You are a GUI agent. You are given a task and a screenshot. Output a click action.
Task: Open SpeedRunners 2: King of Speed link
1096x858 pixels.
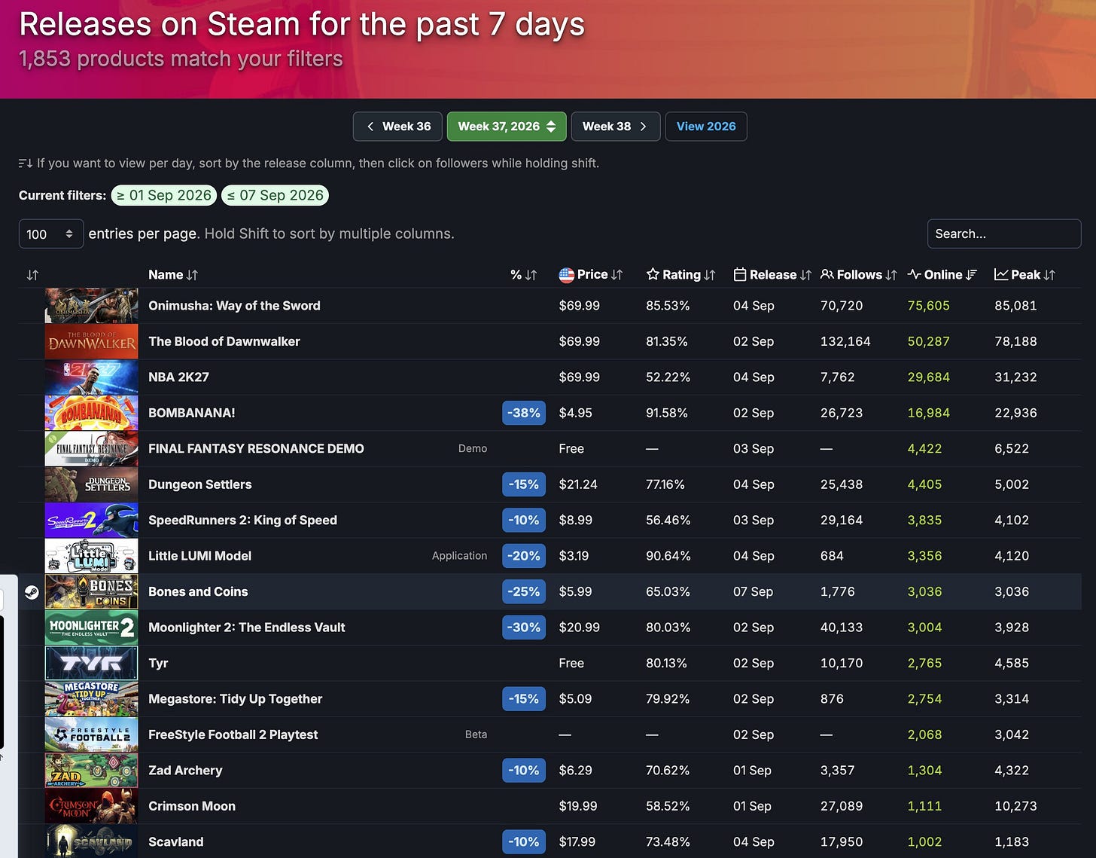click(x=242, y=521)
